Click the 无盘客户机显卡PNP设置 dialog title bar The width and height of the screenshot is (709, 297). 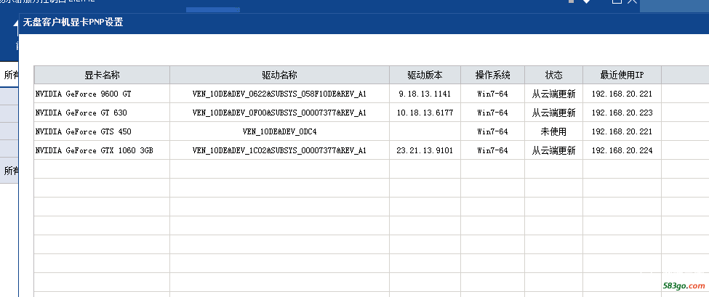(291, 22)
